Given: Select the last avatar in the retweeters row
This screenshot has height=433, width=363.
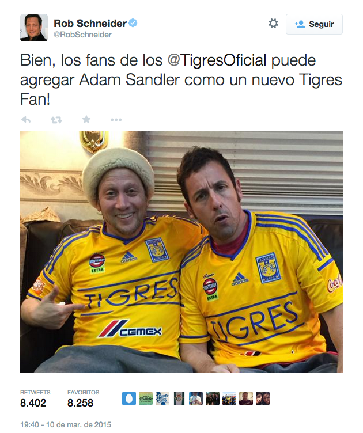Looking at the screenshot, I should click(262, 398).
